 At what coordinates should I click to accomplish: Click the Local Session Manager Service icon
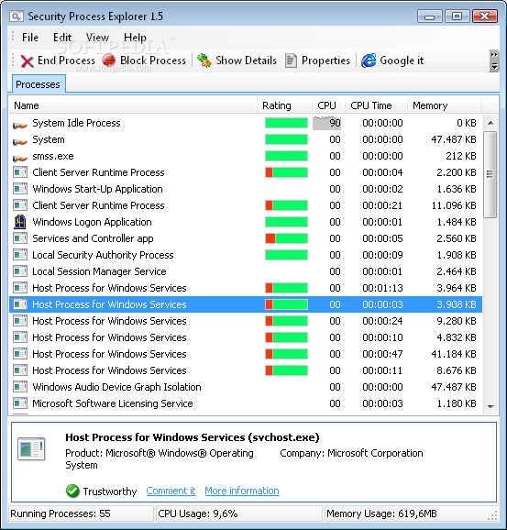coord(20,271)
